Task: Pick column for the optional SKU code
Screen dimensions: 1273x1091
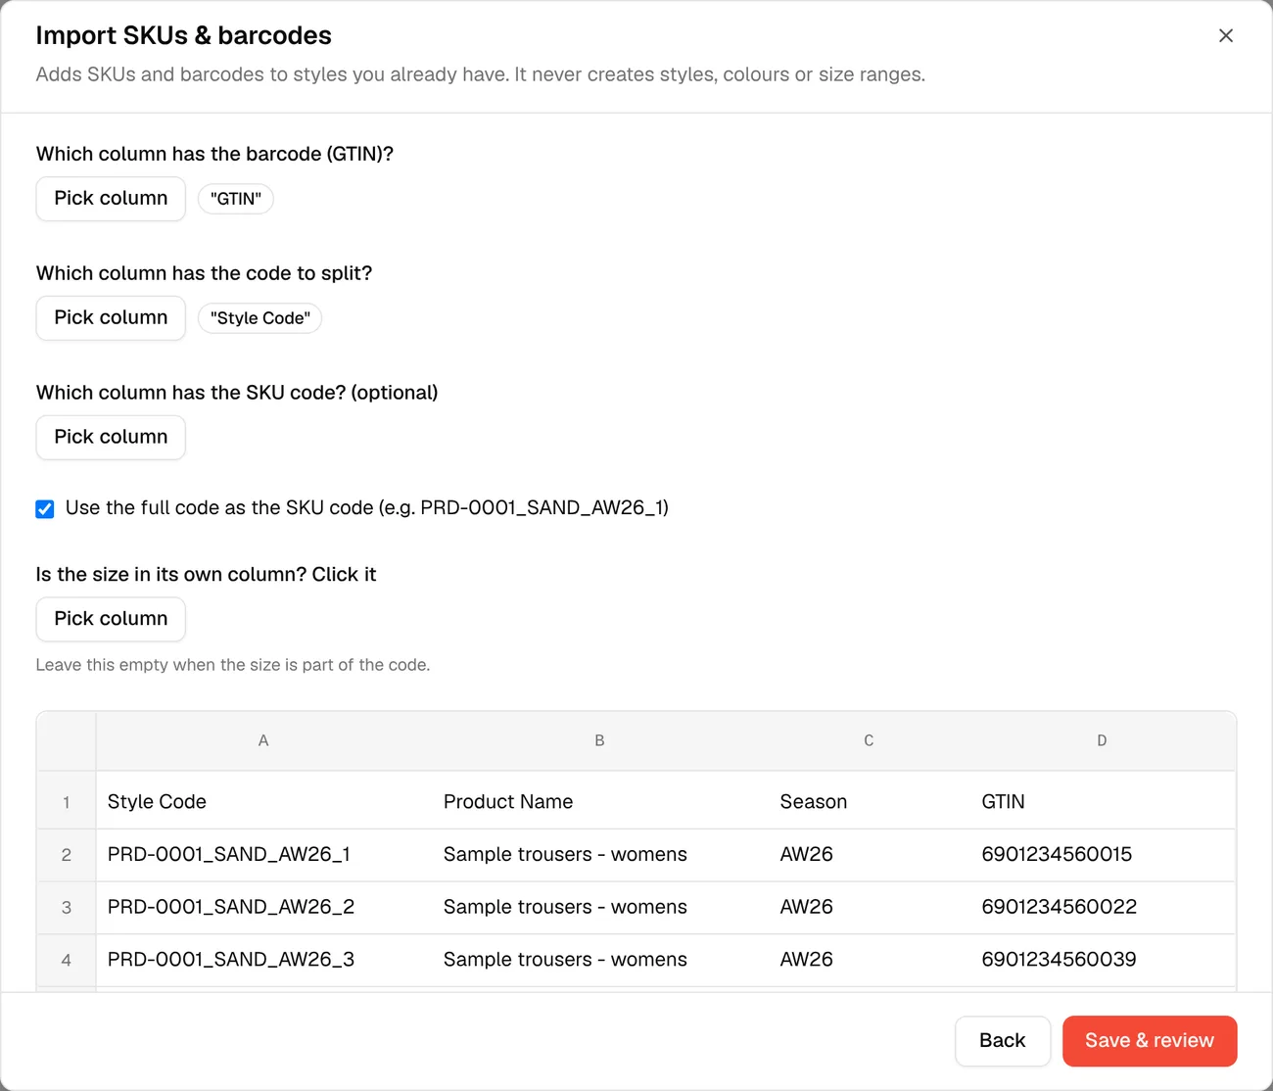Action: coord(111,438)
